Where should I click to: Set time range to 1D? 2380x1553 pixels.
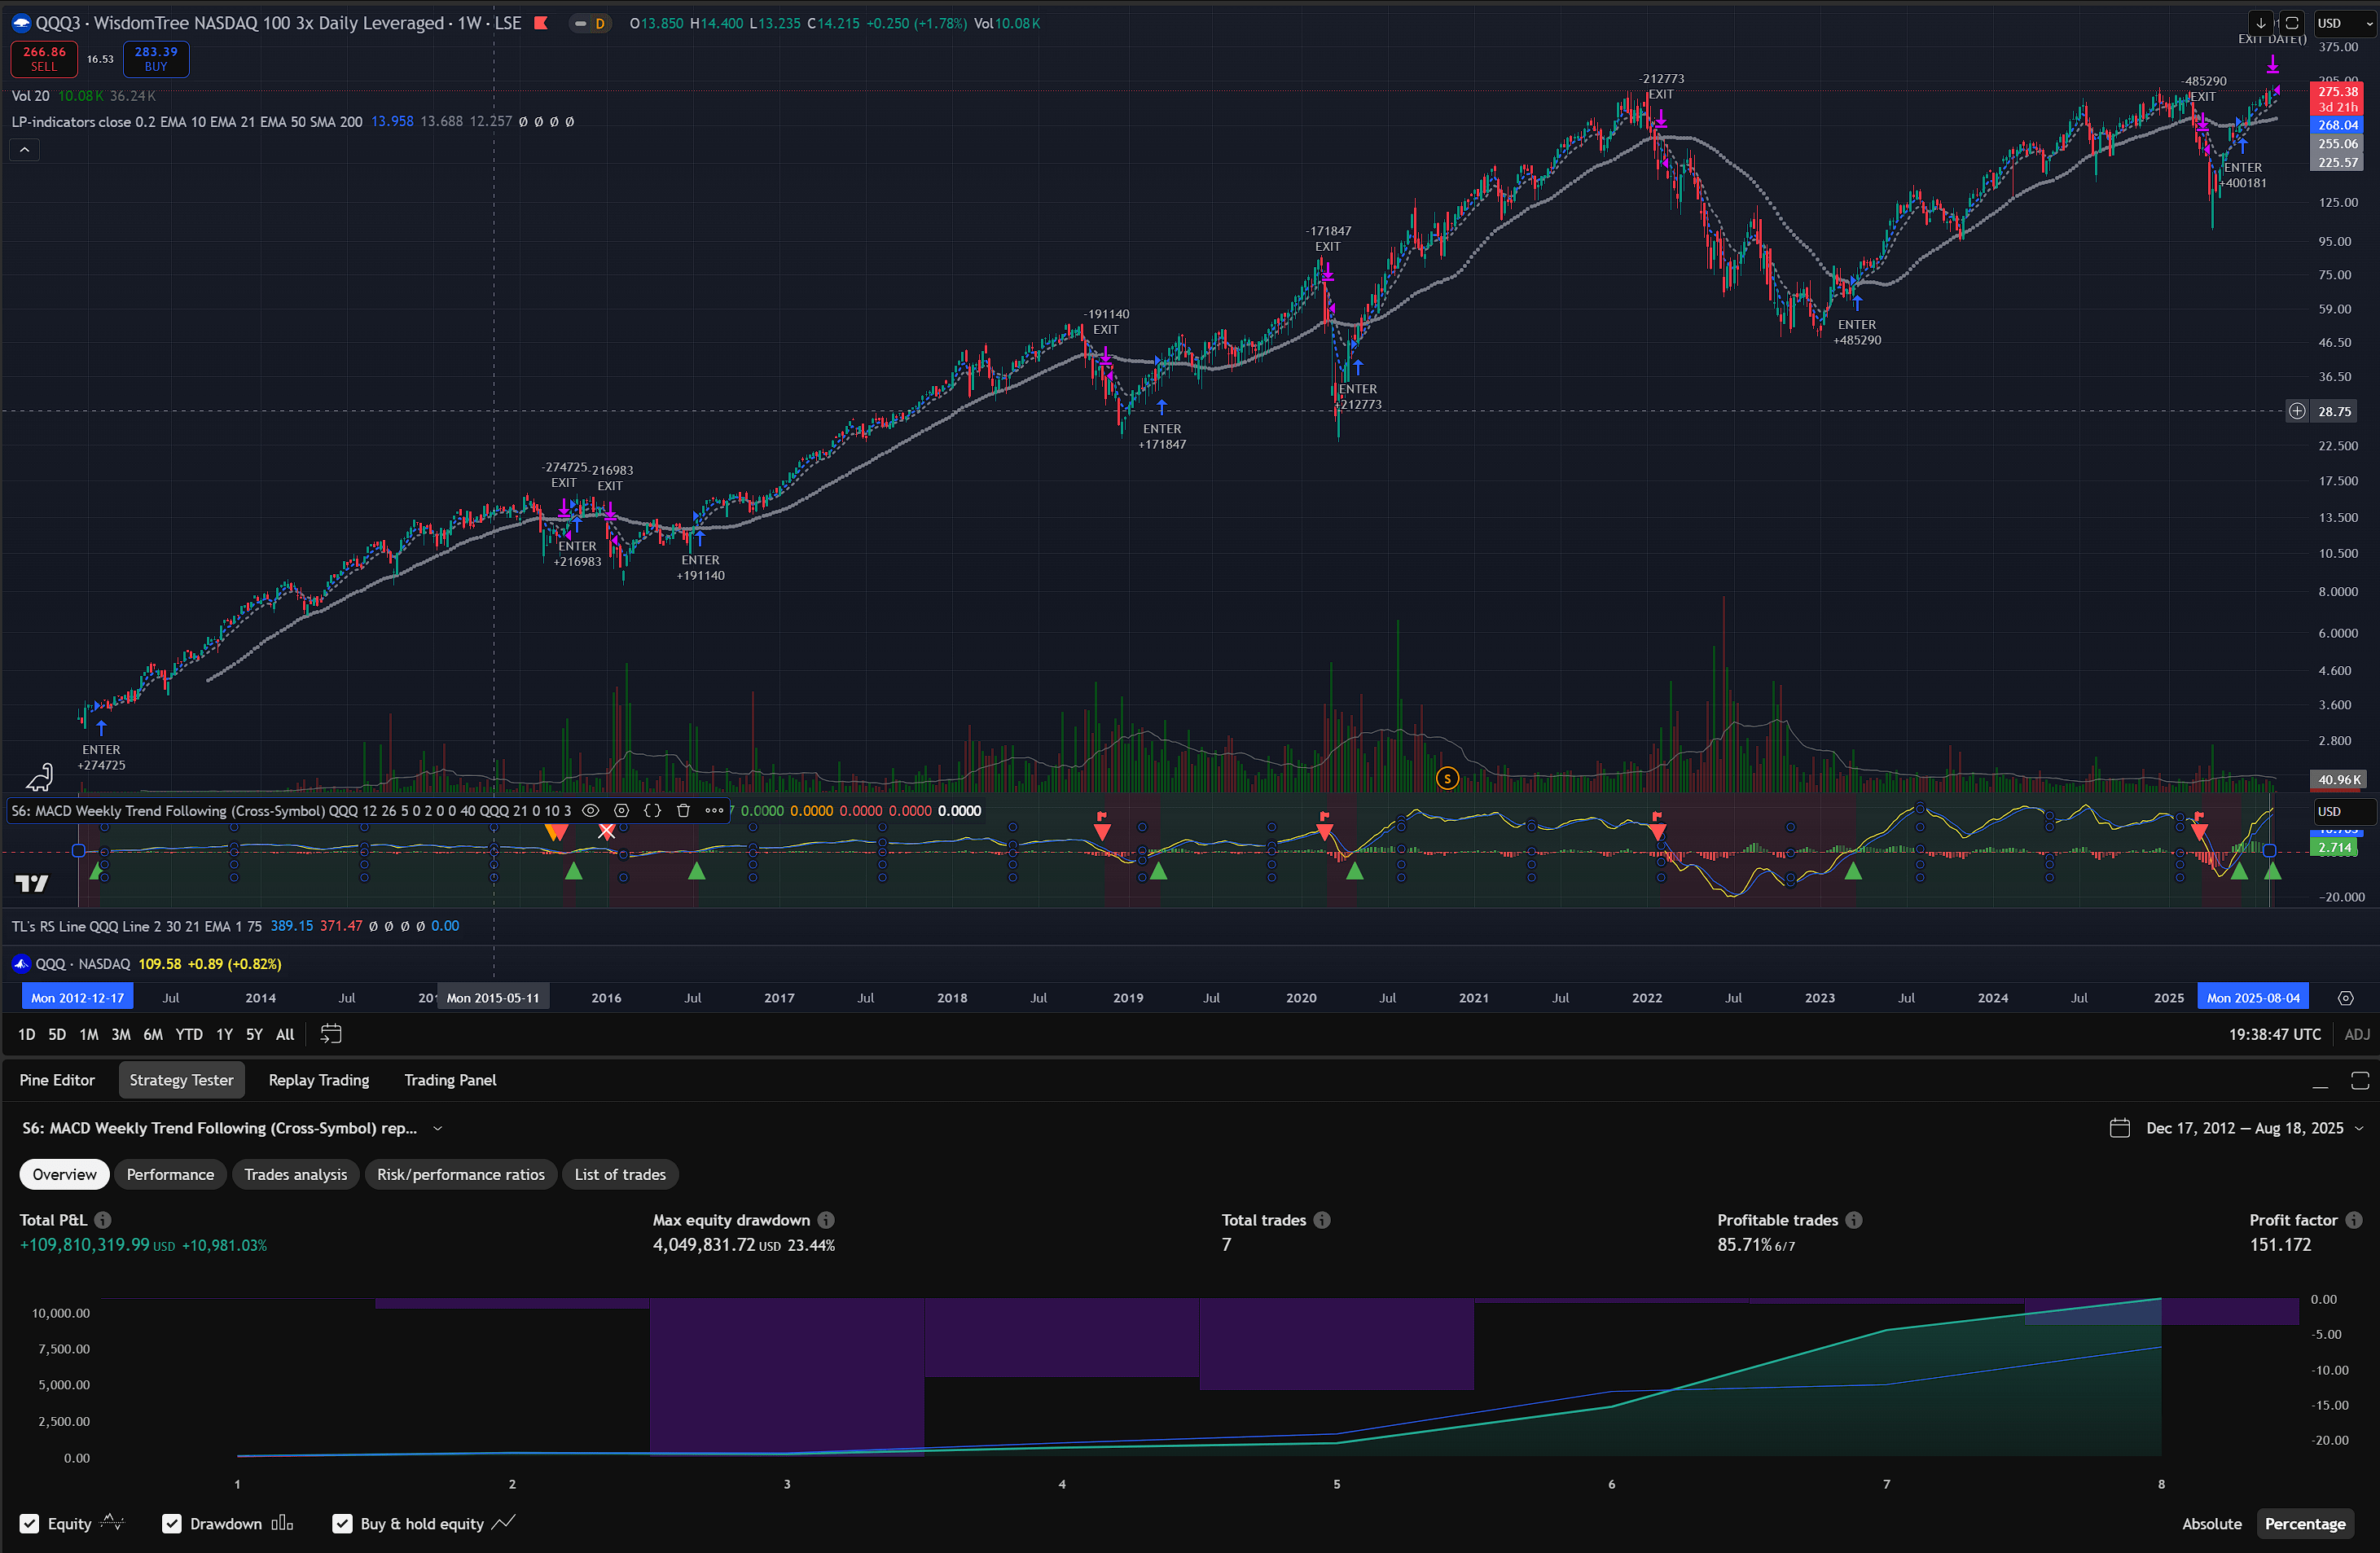(27, 1034)
